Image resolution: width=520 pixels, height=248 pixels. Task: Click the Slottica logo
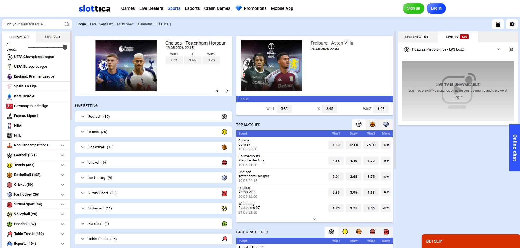pos(95,8)
